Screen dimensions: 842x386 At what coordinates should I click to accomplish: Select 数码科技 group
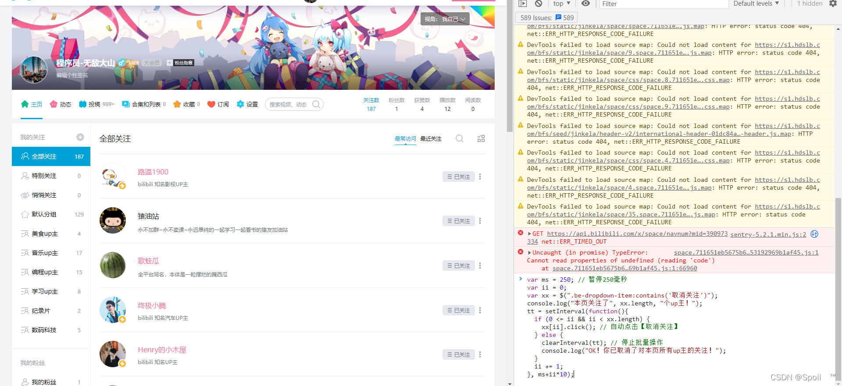click(x=51, y=330)
